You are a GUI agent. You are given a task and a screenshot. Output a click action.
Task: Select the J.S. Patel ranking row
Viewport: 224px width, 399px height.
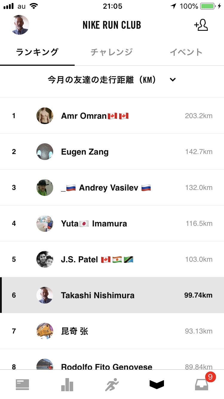tap(112, 259)
